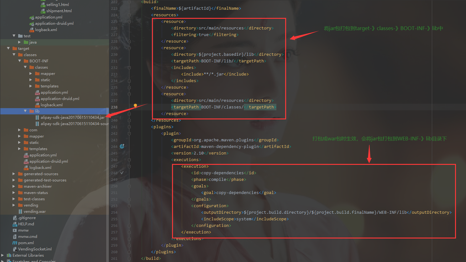Click the yellow bookmark dot on line 238 gutter
The height and width of the screenshot is (262, 466).
pyautogui.click(x=135, y=106)
